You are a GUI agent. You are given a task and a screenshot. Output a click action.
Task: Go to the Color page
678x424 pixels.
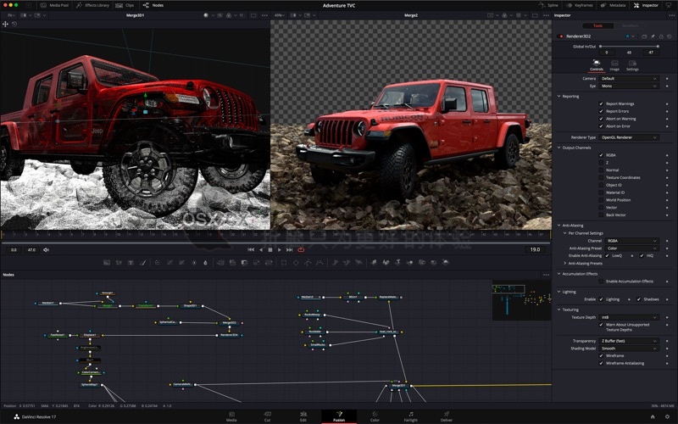click(x=375, y=416)
